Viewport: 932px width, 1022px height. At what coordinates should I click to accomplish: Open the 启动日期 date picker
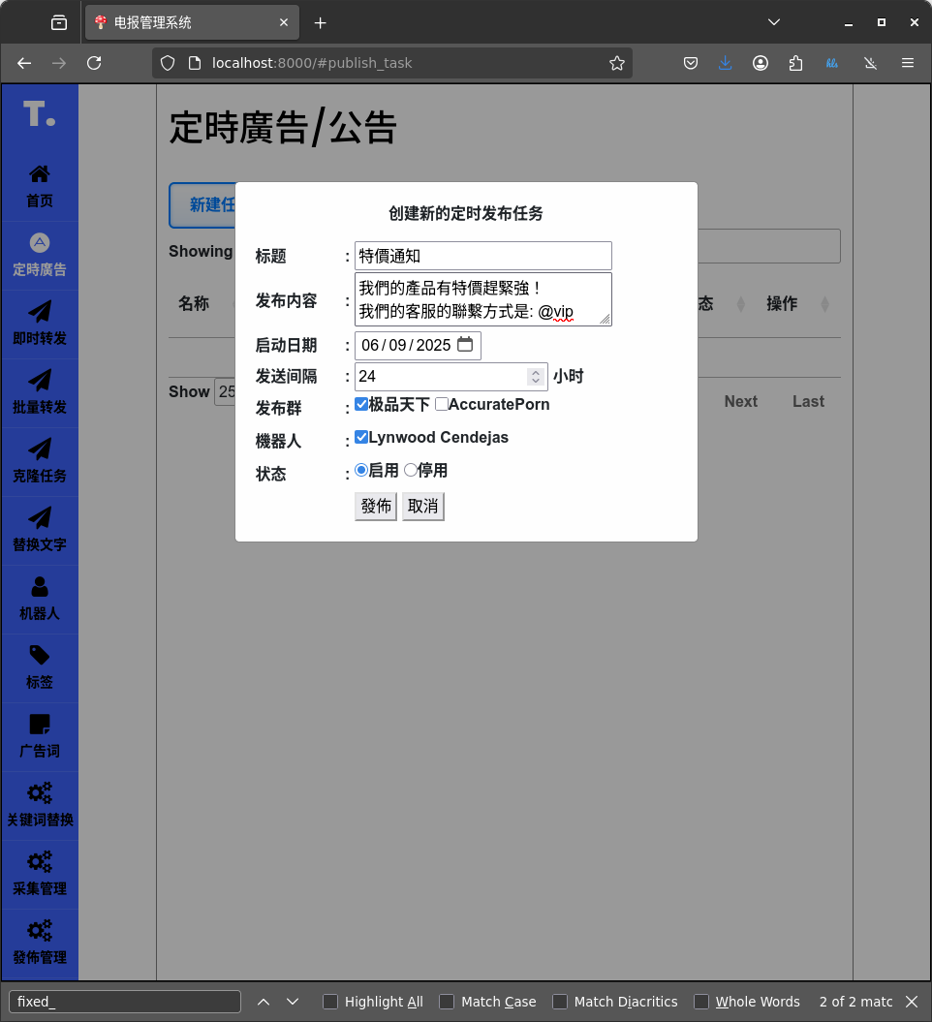click(x=466, y=344)
